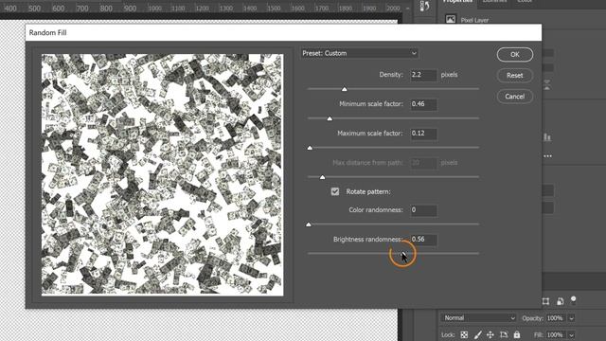The width and height of the screenshot is (606, 341).
Task: Click the Minimum scale factor field
Action: pos(423,104)
